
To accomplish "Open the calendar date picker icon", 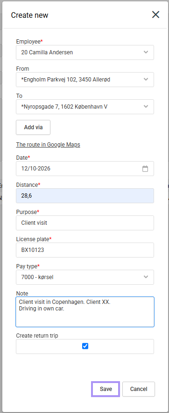I will (x=145, y=169).
